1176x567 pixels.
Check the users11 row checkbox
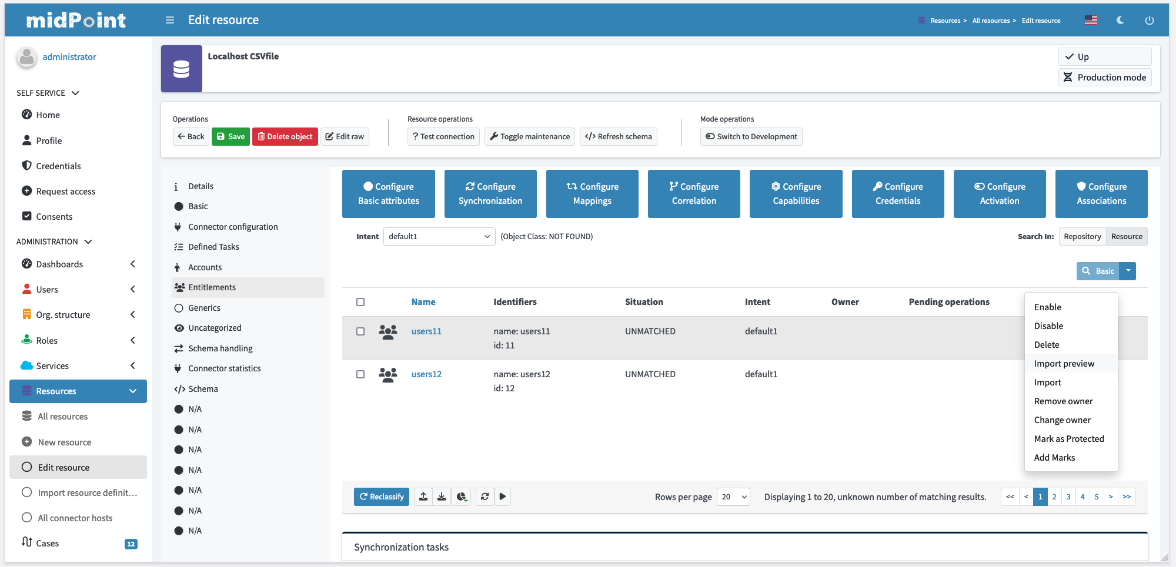pos(360,331)
